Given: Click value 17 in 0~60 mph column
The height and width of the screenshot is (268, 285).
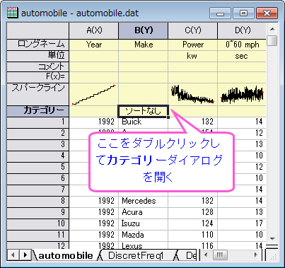Looking at the screenshot, I should point(242,223).
